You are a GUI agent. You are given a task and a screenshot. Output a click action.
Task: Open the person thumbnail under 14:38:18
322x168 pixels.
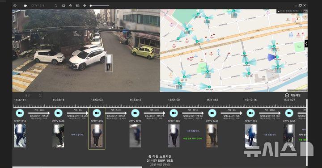(x=58, y=135)
